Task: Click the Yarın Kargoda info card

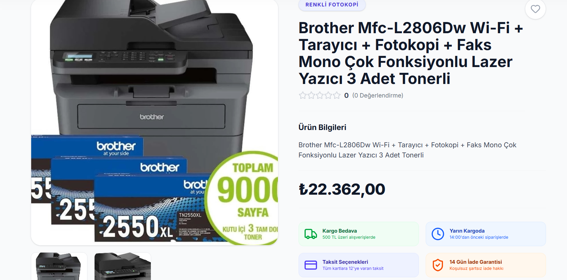Action: [x=486, y=234]
